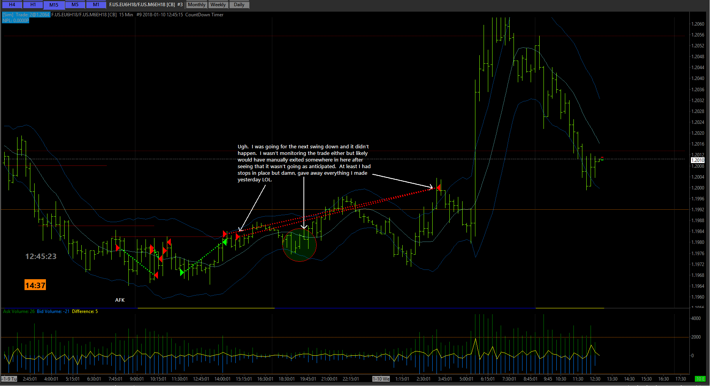710x386 pixels.
Task: Click the 1.2060 price scale value
Action: point(698,24)
